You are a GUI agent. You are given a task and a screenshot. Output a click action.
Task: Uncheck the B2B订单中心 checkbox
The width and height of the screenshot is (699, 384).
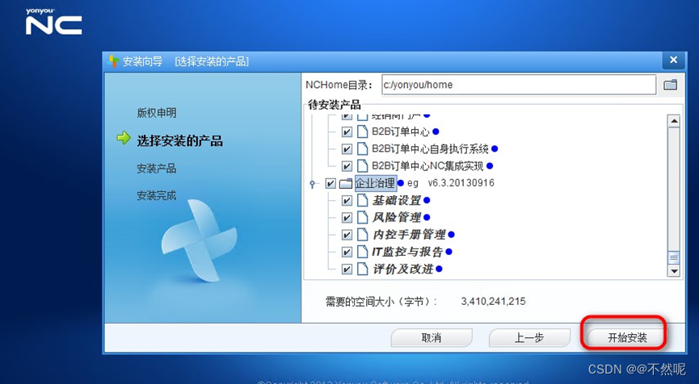click(x=347, y=132)
